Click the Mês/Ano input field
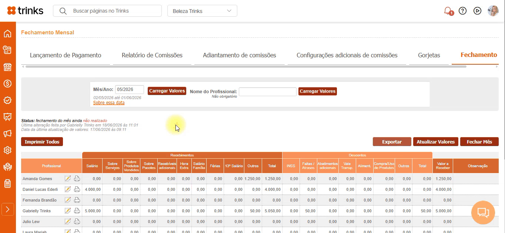 (x=130, y=90)
